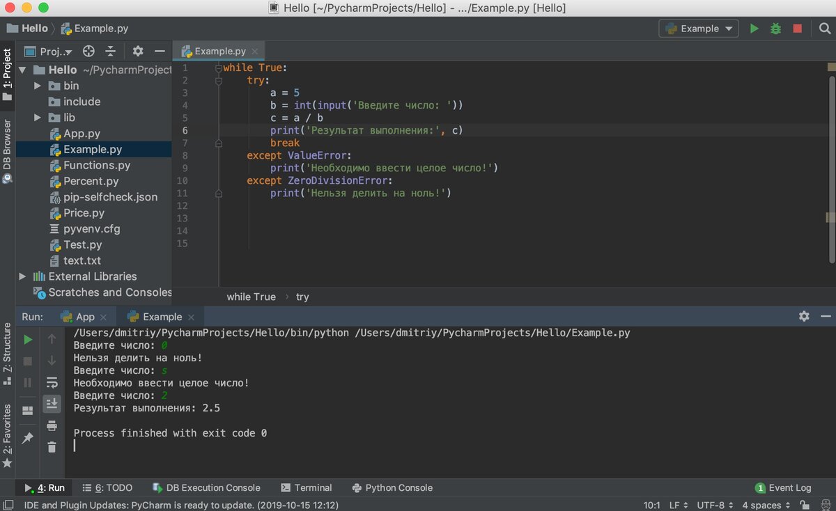Screen dimensions: 836x511
Task: Click the pause output icon in Run panel
Action: pyautogui.click(x=28, y=382)
